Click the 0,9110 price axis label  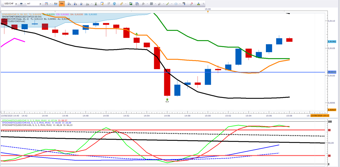331,21
